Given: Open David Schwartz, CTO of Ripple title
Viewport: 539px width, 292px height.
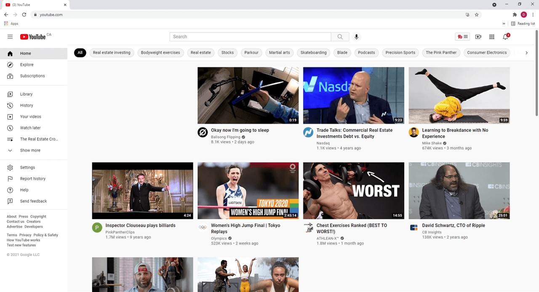Looking at the screenshot, I should pyautogui.click(x=454, y=225).
